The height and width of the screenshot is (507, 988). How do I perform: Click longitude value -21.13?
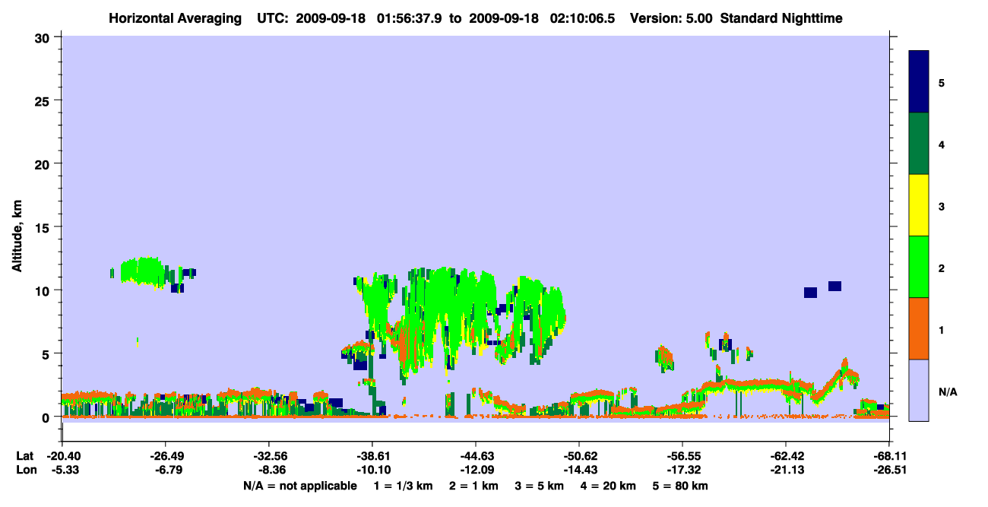point(785,470)
